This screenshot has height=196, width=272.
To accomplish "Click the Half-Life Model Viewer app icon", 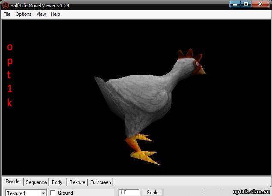I will point(6,5).
